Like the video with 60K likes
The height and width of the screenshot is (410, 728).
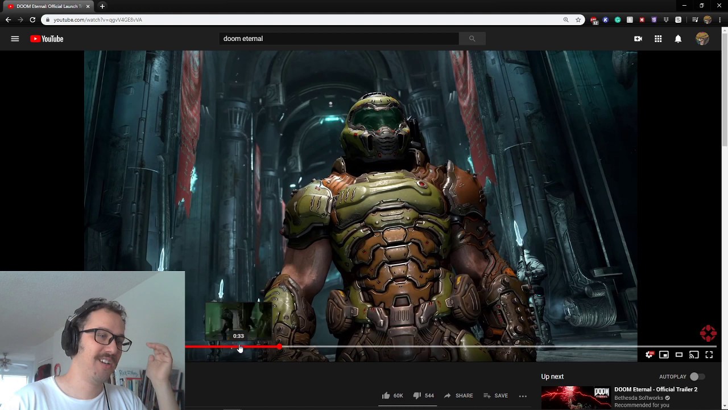[x=392, y=395]
